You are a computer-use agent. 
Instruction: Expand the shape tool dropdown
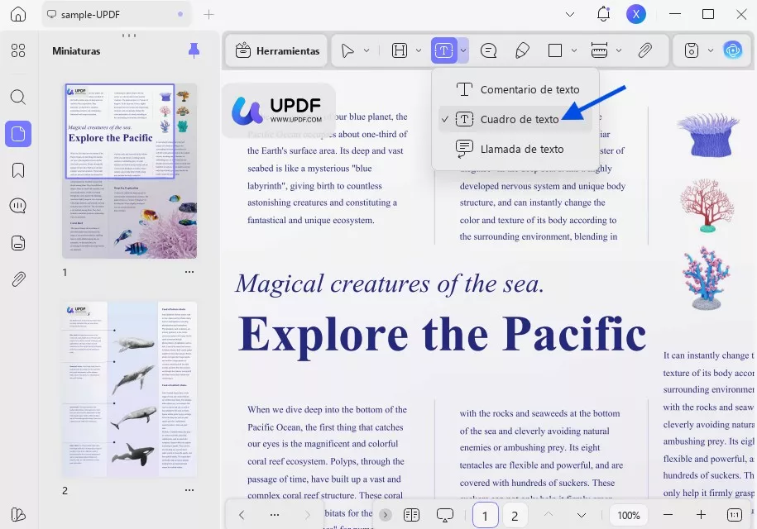pos(574,50)
